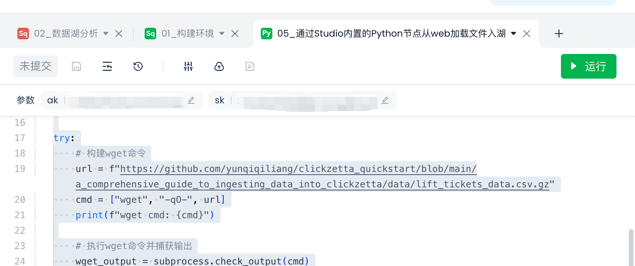
Task: Expand dropdown on 01_构建环境 tab
Action: point(222,34)
